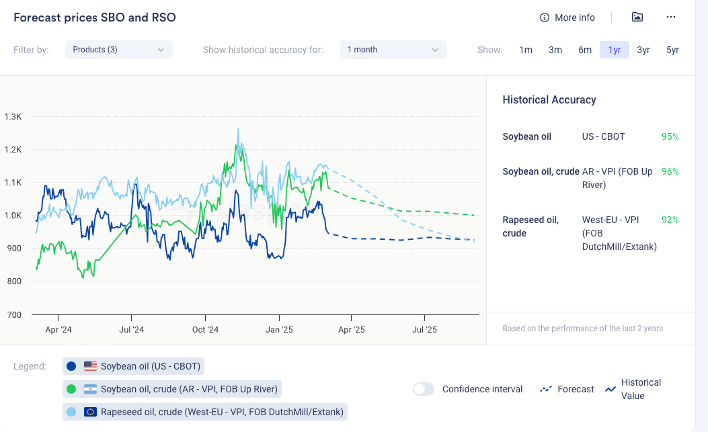The height and width of the screenshot is (432, 708).
Task: Click the Argentina flag icon in legend
Action: coord(91,389)
